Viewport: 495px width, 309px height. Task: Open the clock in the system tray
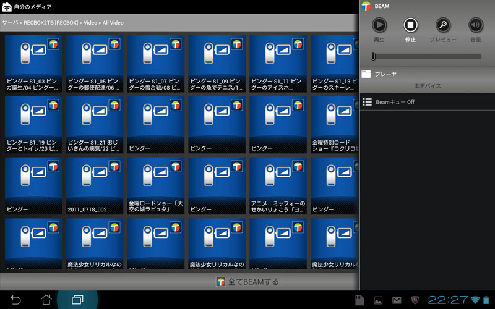[447, 300]
